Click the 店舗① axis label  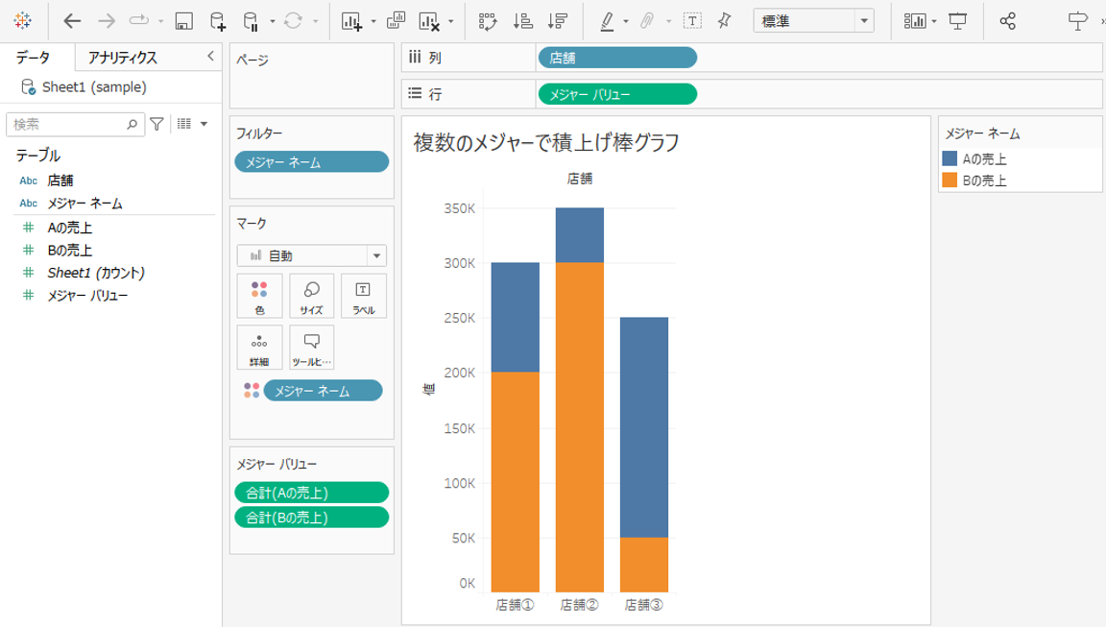[x=515, y=604]
